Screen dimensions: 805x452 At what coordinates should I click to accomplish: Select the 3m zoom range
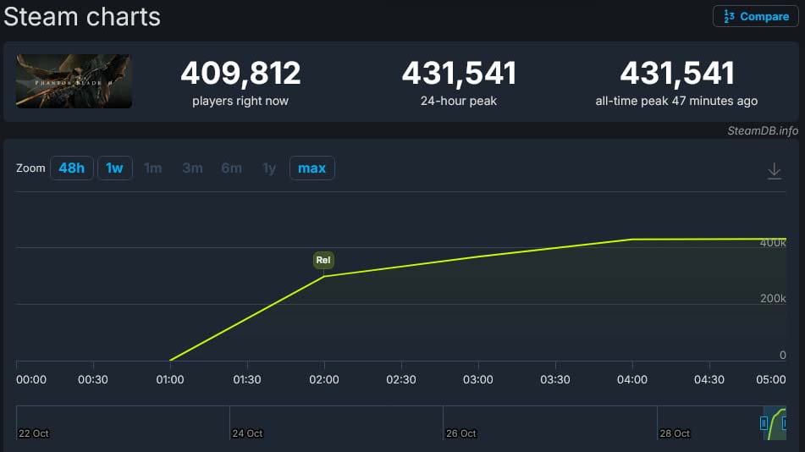[x=192, y=168]
